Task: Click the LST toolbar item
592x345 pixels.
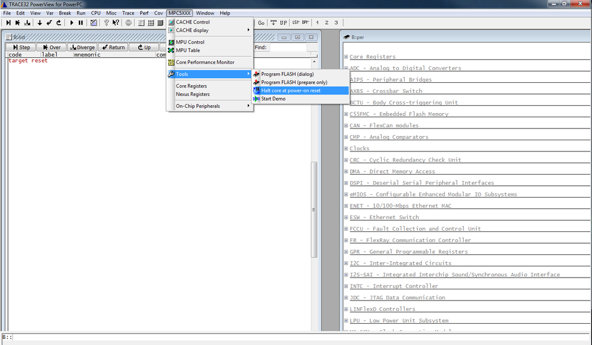Action: point(296,22)
